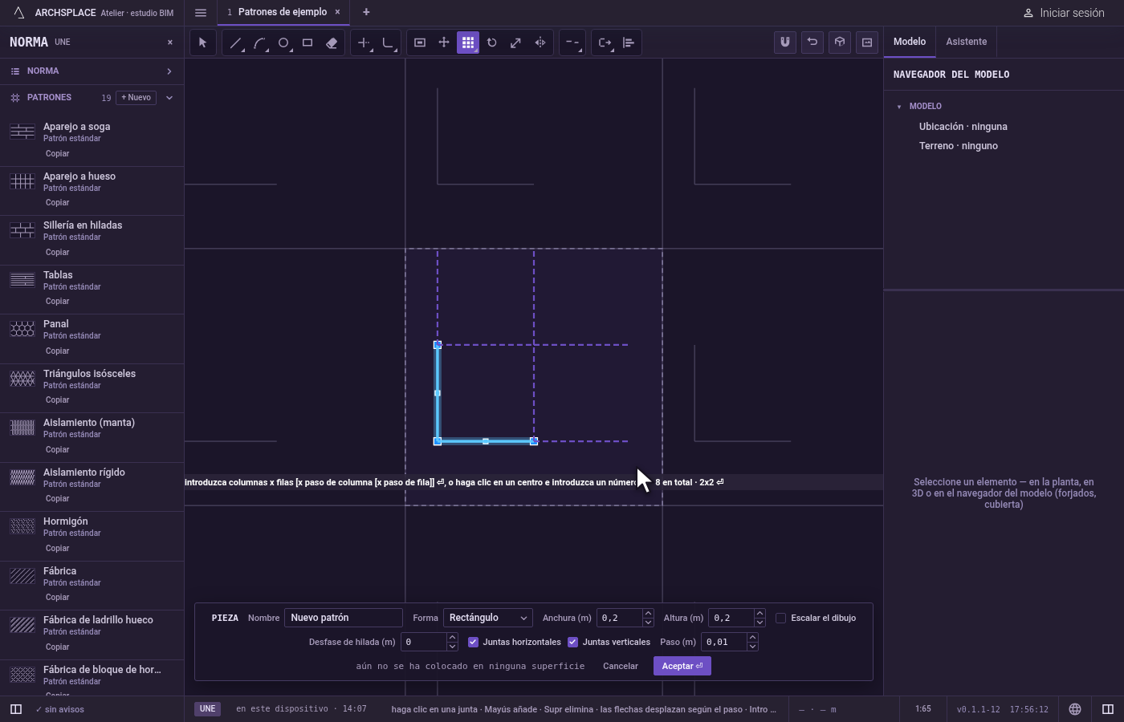Screen dimensions: 1124x722
Task: Click Iniciar sesión
Action: click(x=1064, y=13)
